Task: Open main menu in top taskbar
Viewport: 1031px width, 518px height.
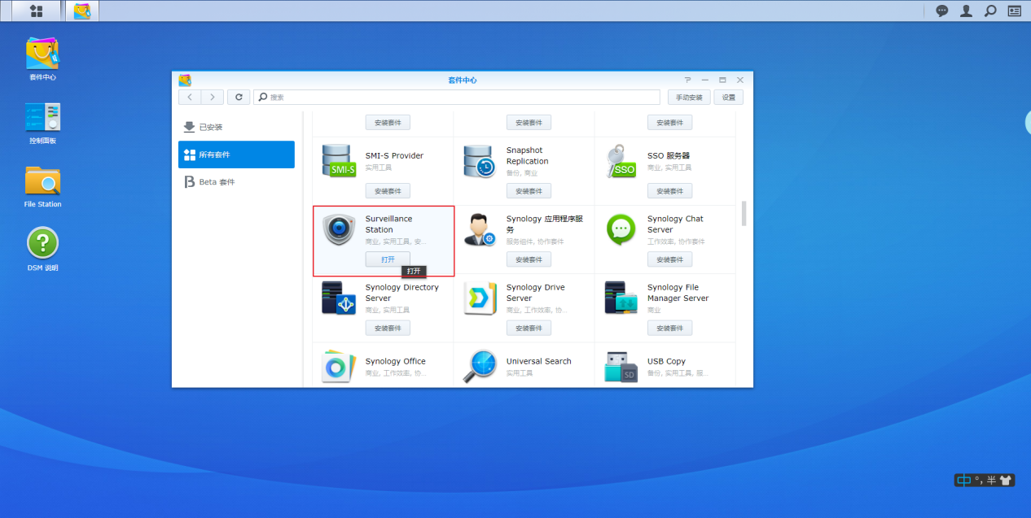Action: 36,11
